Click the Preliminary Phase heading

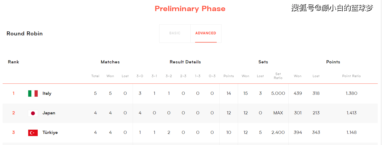(190, 9)
